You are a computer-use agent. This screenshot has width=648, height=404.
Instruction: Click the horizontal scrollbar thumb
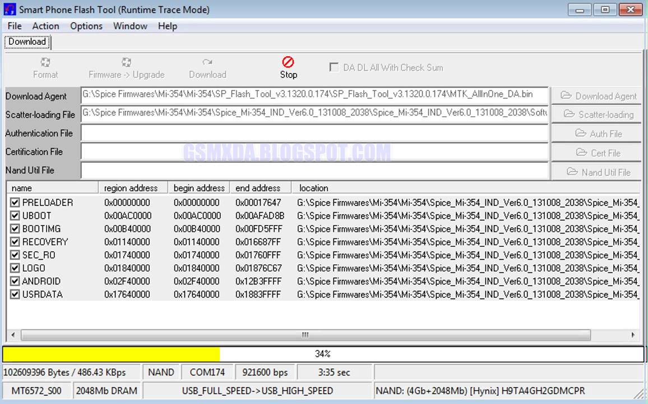pyautogui.click(x=306, y=334)
